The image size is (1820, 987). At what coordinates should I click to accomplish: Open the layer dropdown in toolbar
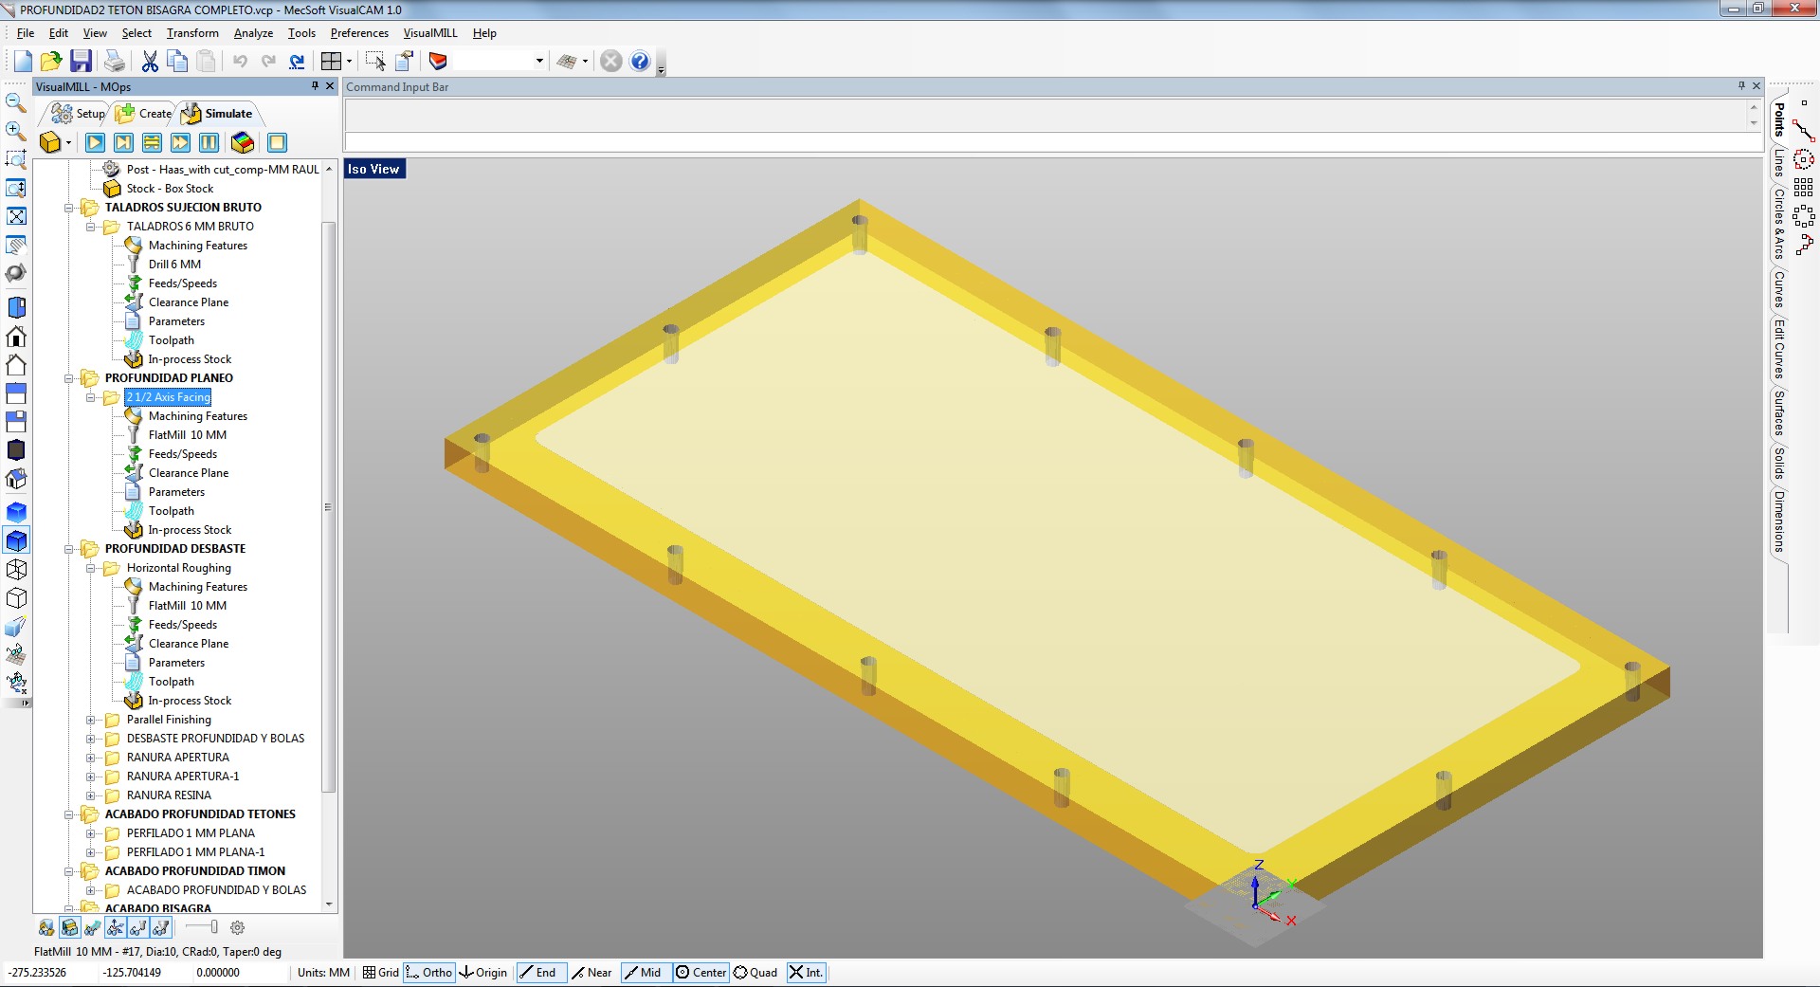pyautogui.click(x=538, y=62)
